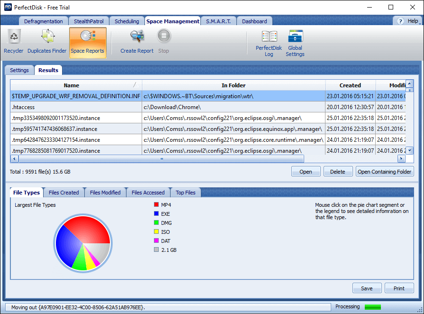Sort by the Created column header
This screenshot has width=424, height=314.
click(350, 85)
